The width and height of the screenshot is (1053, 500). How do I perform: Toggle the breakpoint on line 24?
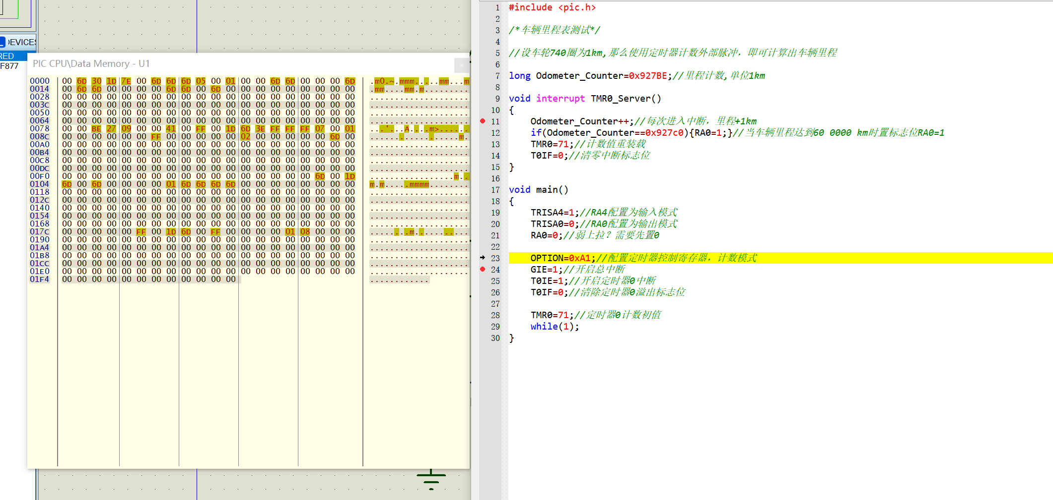tap(483, 269)
